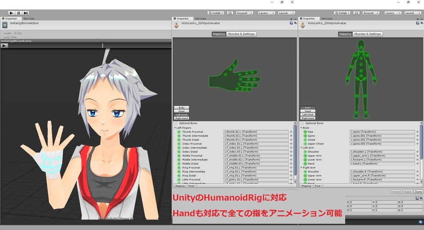Open Pose dropdown in right window footer
The width and height of the screenshot is (424, 230).
318,186
